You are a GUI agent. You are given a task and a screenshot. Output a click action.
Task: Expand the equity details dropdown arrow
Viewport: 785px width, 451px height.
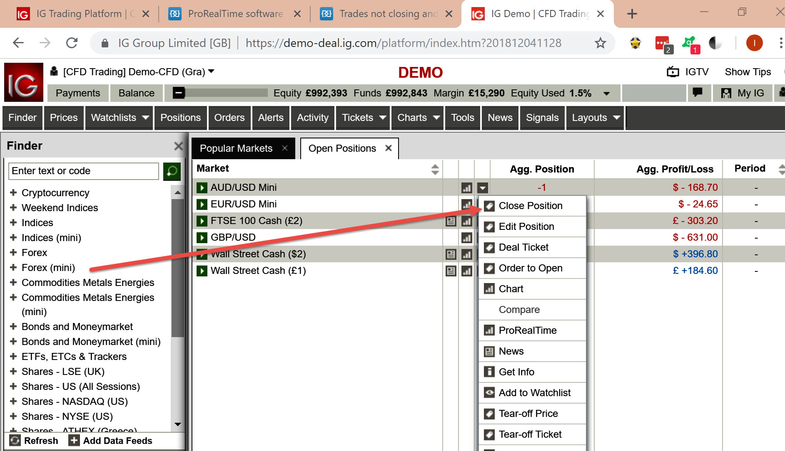click(606, 94)
